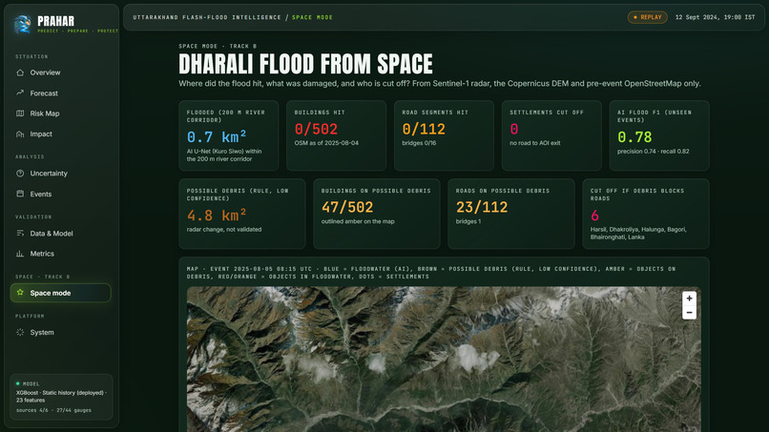This screenshot has height=432, width=769.
Task: Click the 0/502 buildings hit value
Action: click(316, 129)
